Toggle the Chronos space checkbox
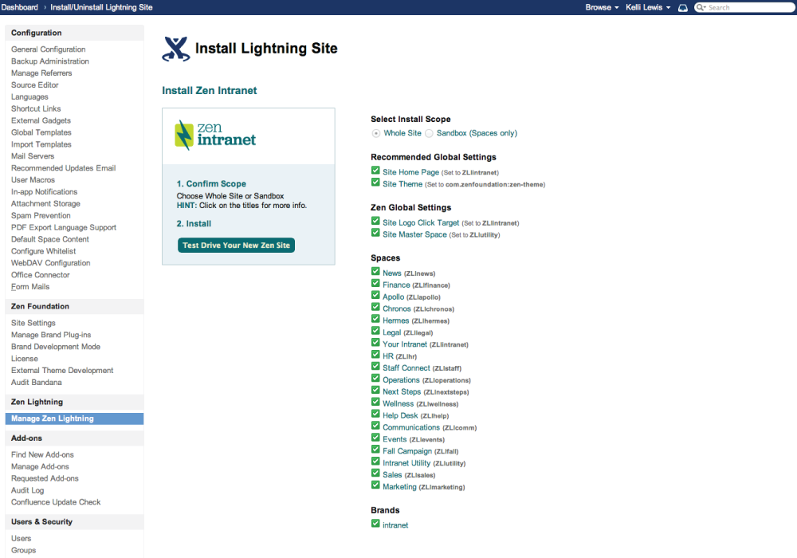Screen dimensions: 797x558 point(375,307)
